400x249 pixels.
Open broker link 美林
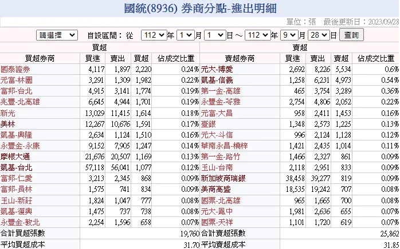[x=8, y=124]
